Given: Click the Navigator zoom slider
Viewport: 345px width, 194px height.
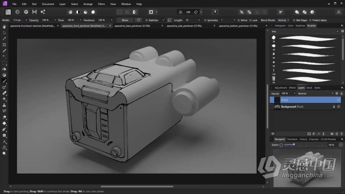Looking at the screenshot, I should pos(305,145).
